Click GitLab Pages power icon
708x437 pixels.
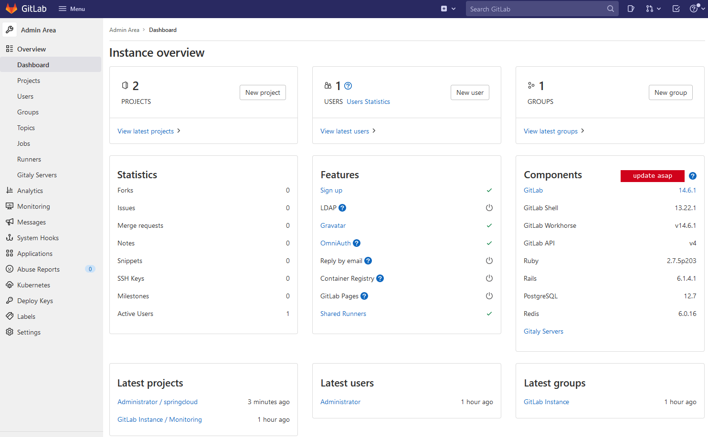pos(489,296)
